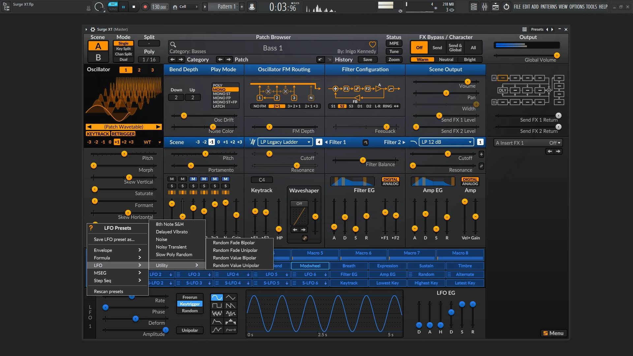
Task: Select the formula LFO shape icon
Action: click(230, 330)
